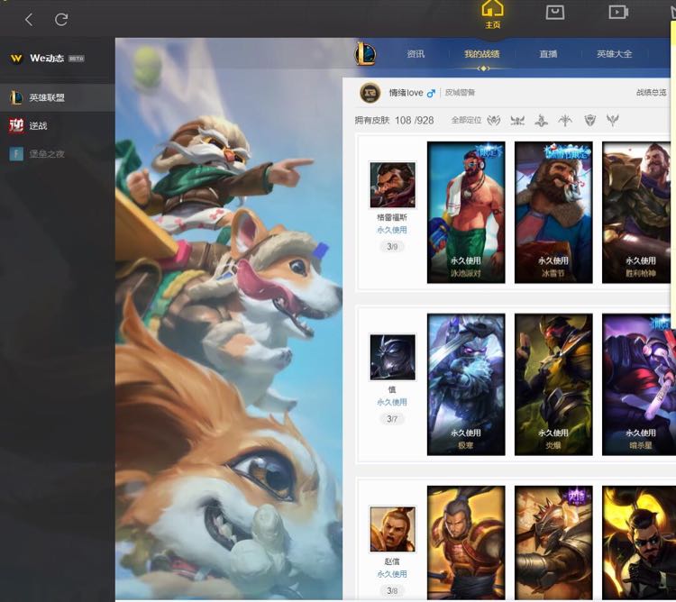Open the video player icon in top bar
Screen dimensions: 676x602
[x=617, y=13]
